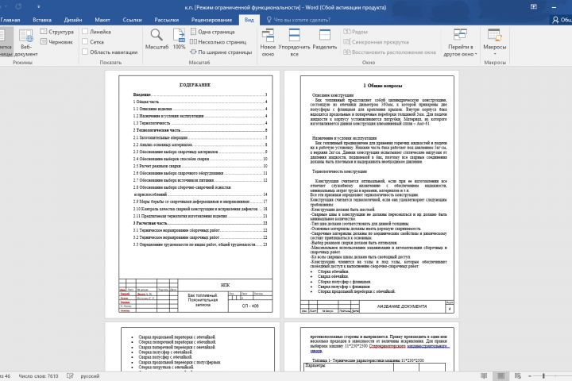Switch to Веб-документ view
The height and width of the screenshot is (381, 572).
pyautogui.click(x=26, y=42)
